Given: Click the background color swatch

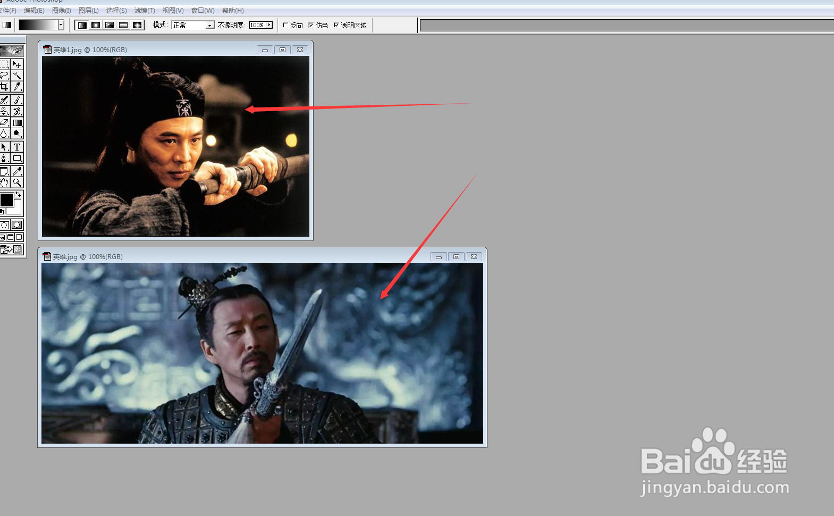Looking at the screenshot, I should 16,210.
